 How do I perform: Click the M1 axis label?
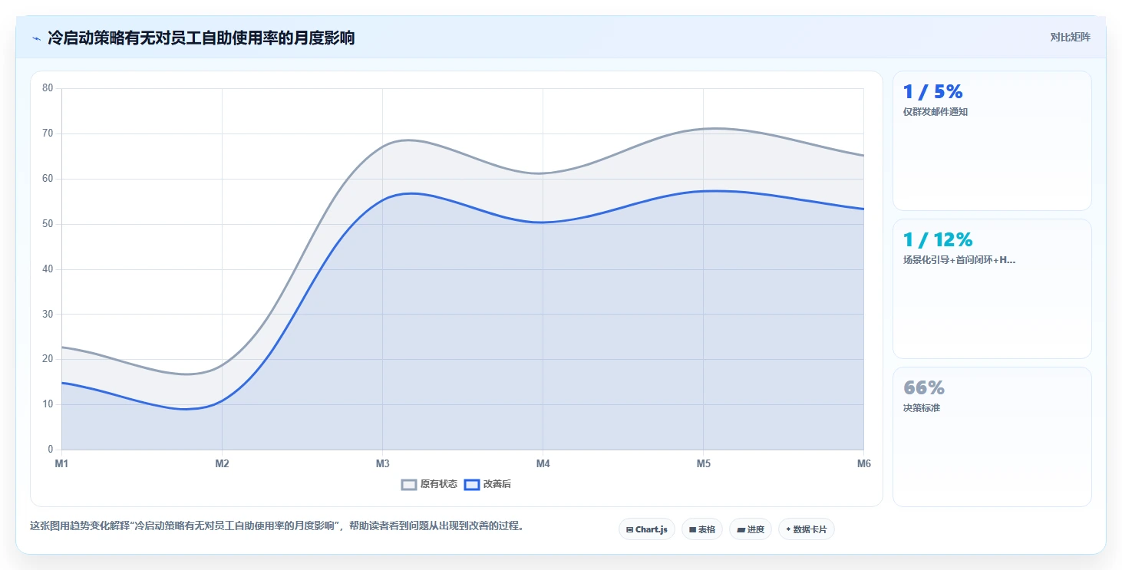pyautogui.click(x=61, y=463)
